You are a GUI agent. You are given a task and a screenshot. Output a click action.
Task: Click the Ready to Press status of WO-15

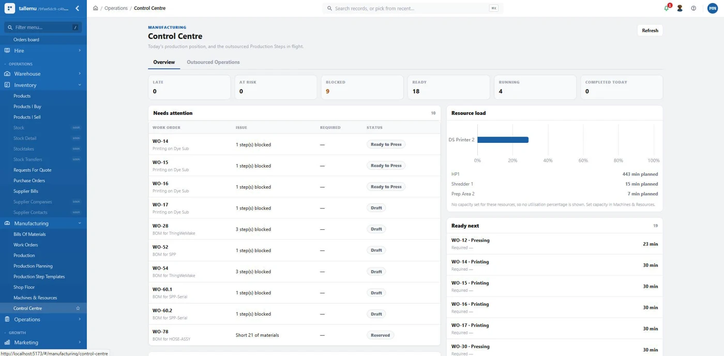point(386,166)
